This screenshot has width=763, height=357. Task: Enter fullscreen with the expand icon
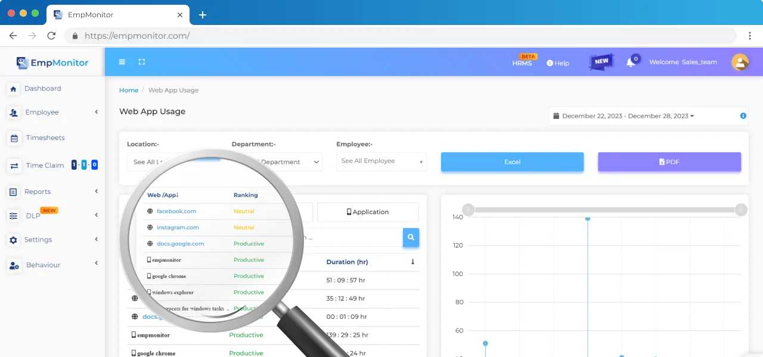(142, 62)
